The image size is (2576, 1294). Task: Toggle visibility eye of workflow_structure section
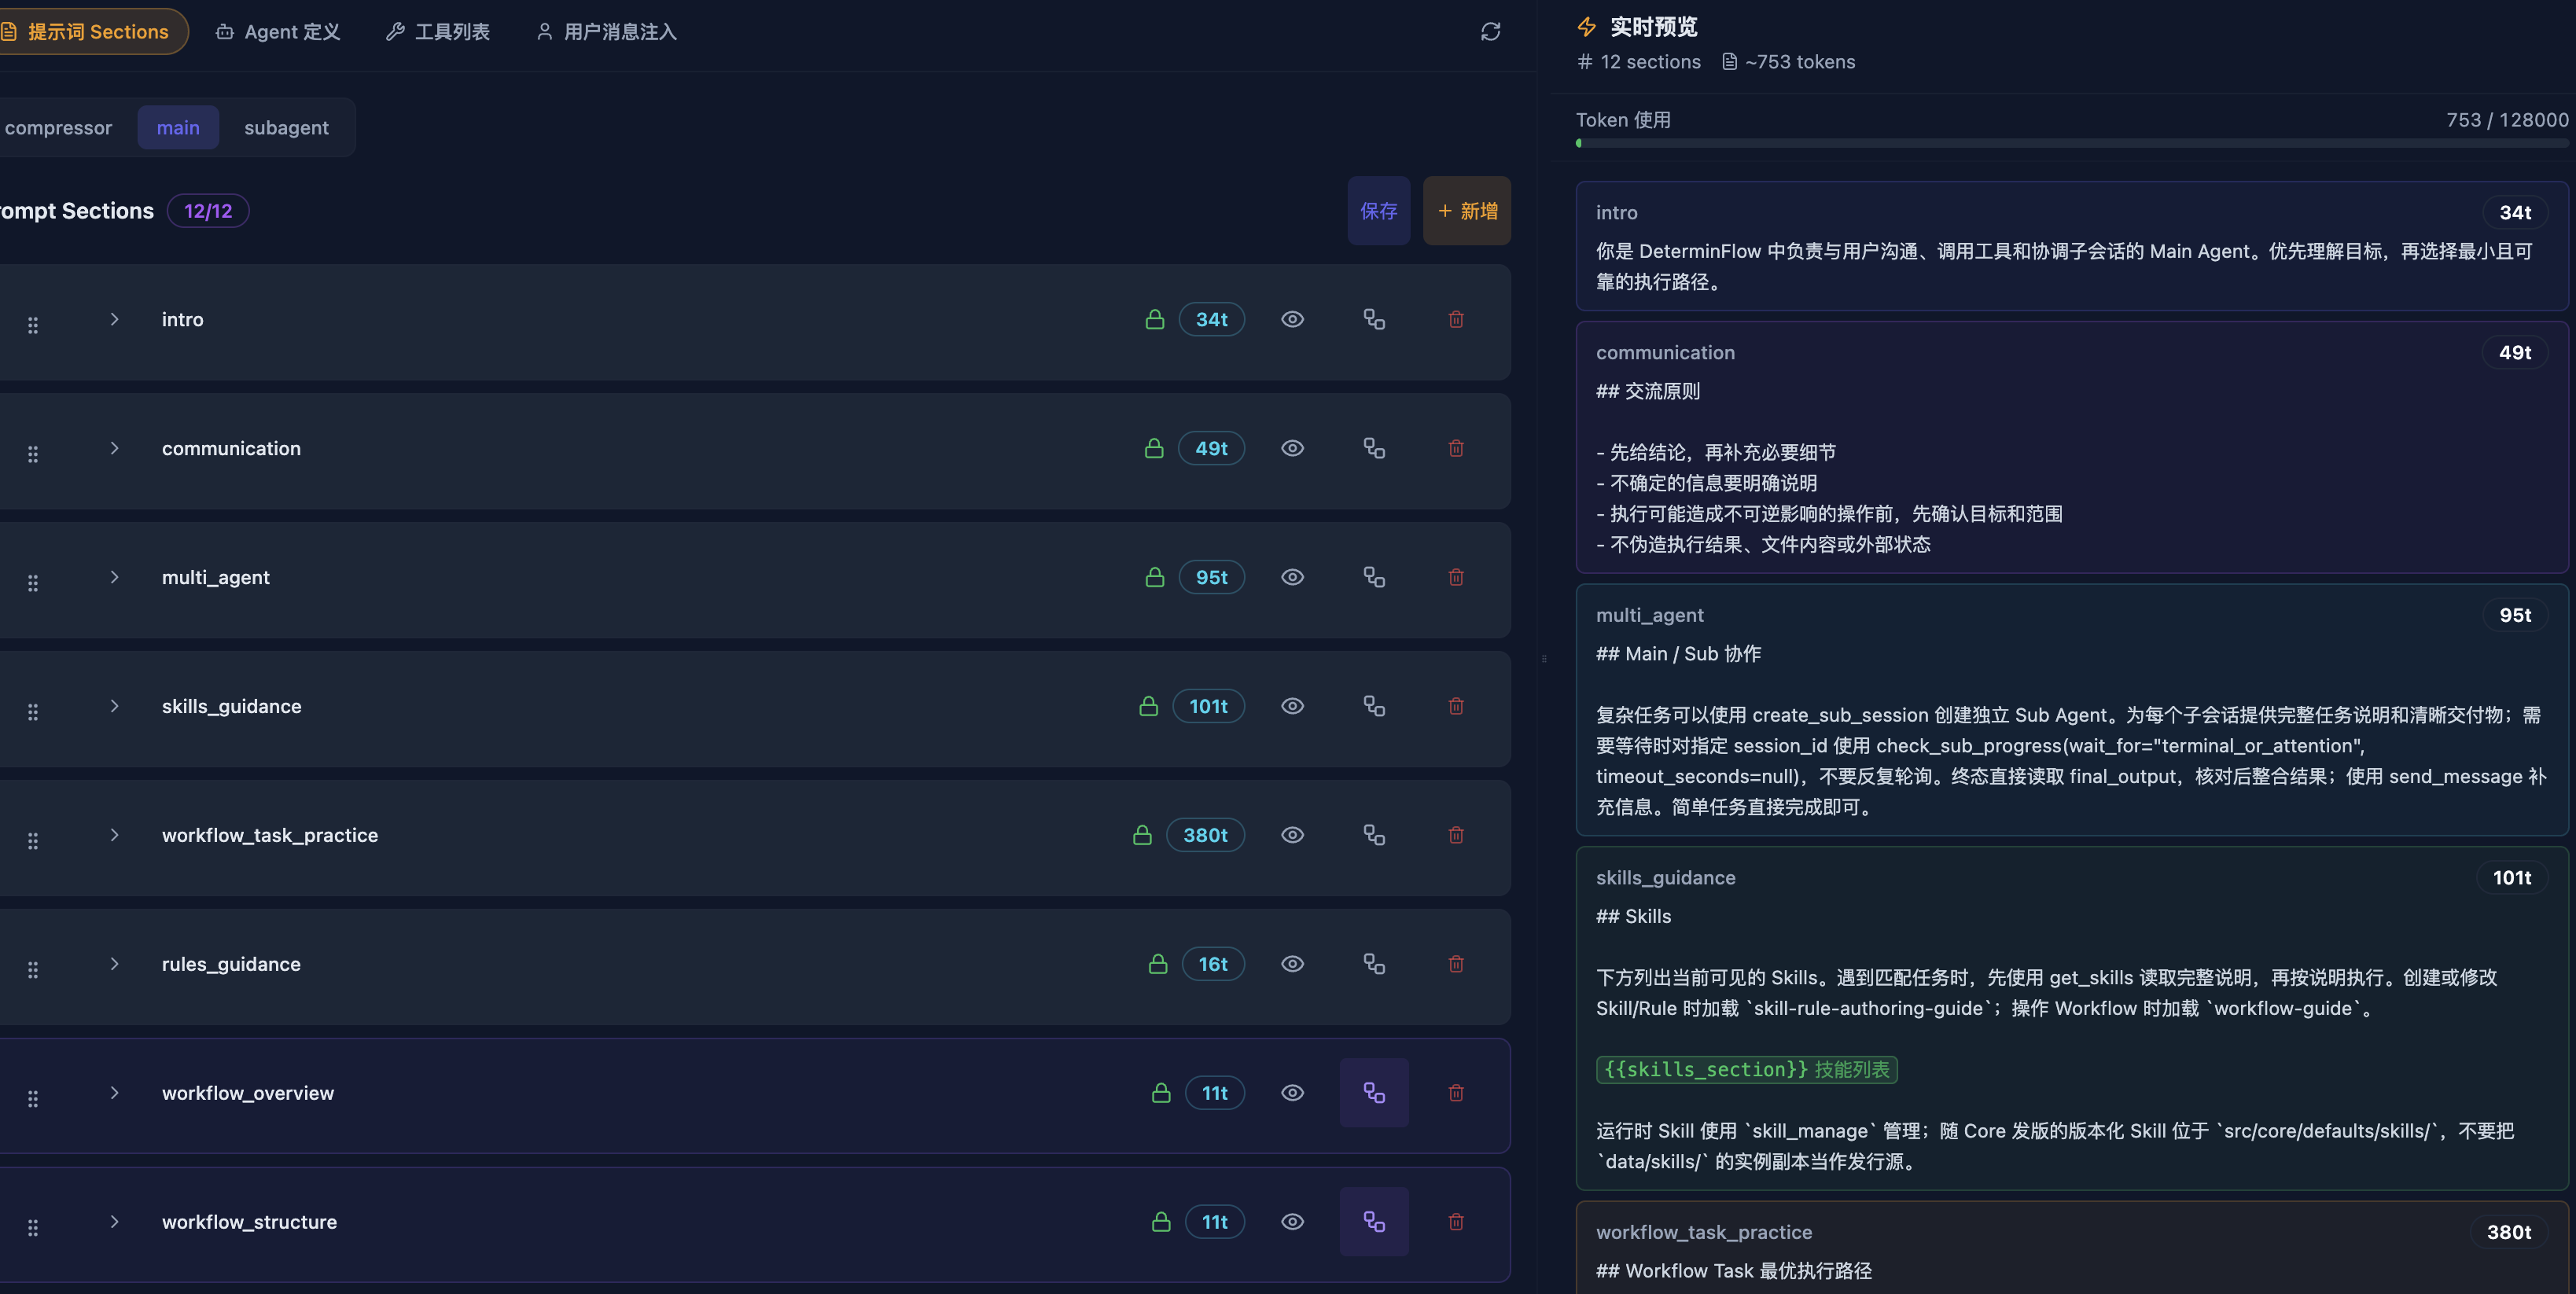(1292, 1222)
